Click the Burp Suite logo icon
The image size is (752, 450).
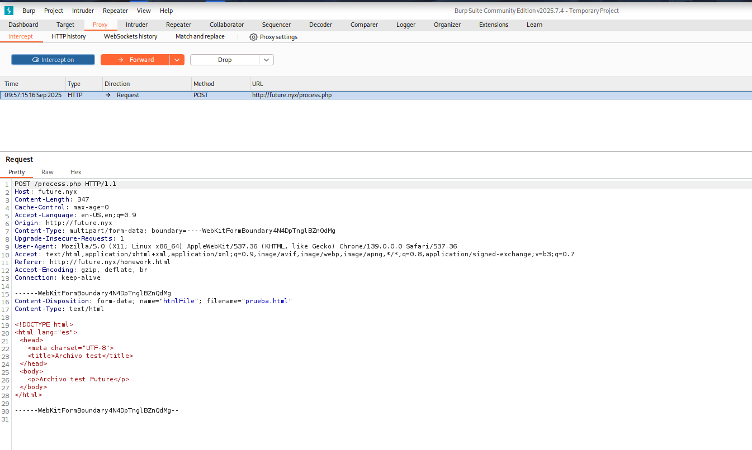pyautogui.click(x=8, y=11)
